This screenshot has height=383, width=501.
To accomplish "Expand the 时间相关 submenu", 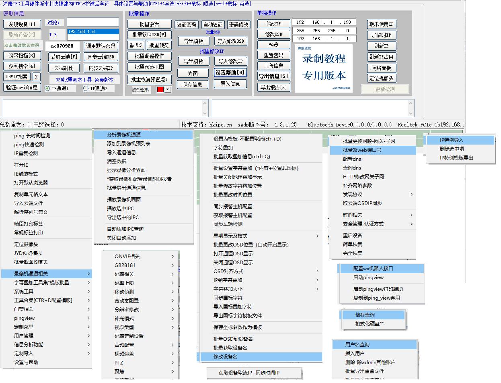I will 373,215.
